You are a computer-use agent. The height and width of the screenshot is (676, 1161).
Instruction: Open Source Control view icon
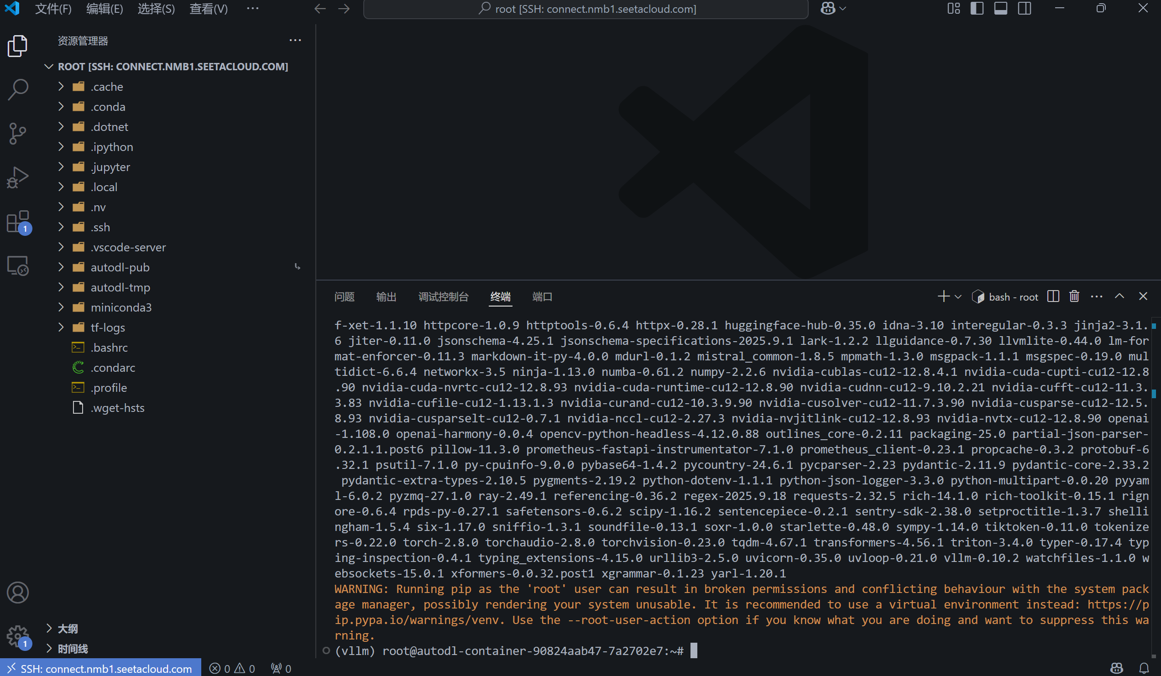click(18, 134)
